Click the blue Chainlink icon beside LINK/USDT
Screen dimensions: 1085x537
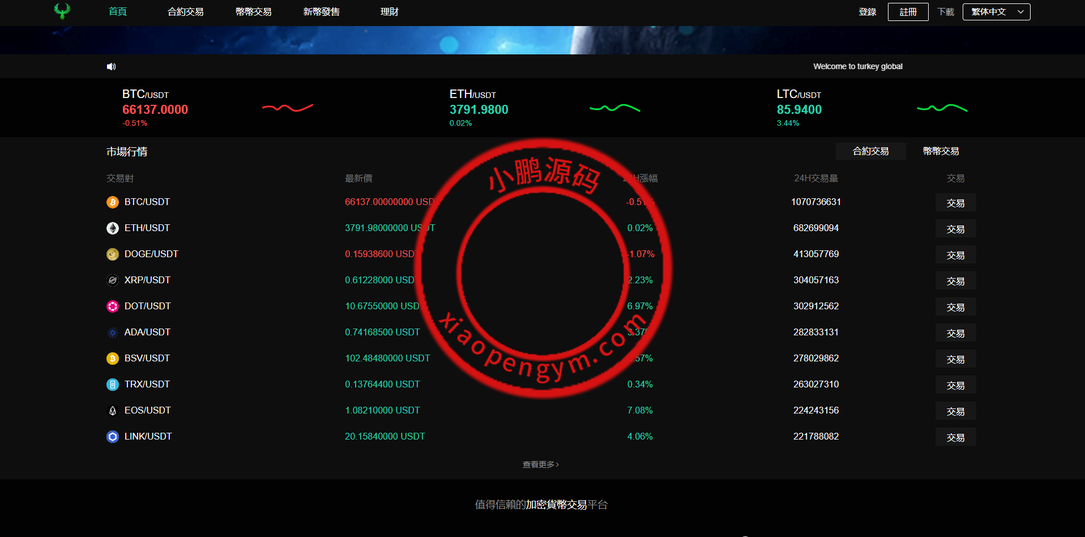(113, 437)
